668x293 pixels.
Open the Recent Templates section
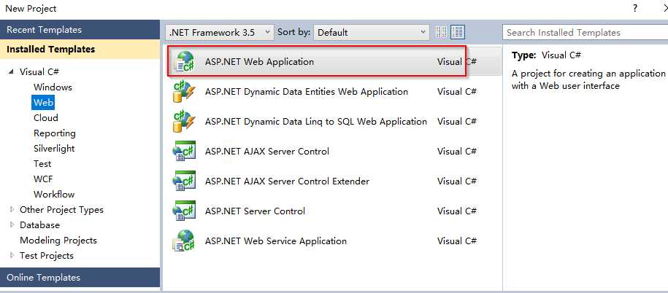(80, 30)
